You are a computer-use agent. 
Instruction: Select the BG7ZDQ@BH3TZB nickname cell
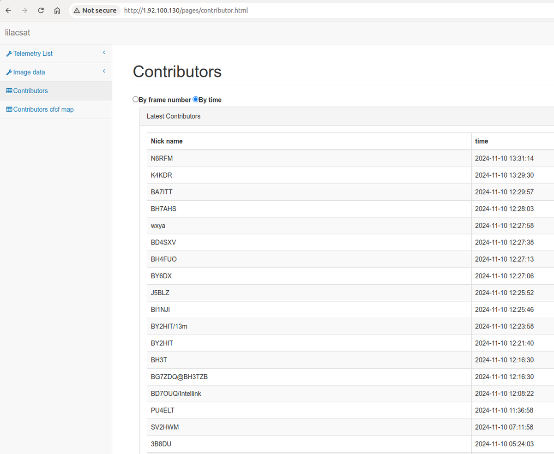[309, 376]
